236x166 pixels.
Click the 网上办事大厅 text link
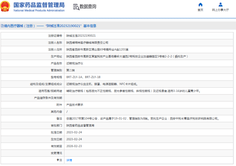coord(220,10)
